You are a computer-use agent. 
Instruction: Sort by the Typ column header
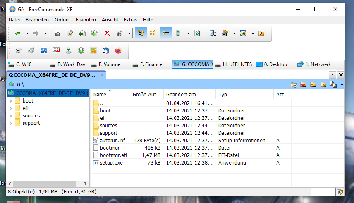pyautogui.click(x=245, y=95)
